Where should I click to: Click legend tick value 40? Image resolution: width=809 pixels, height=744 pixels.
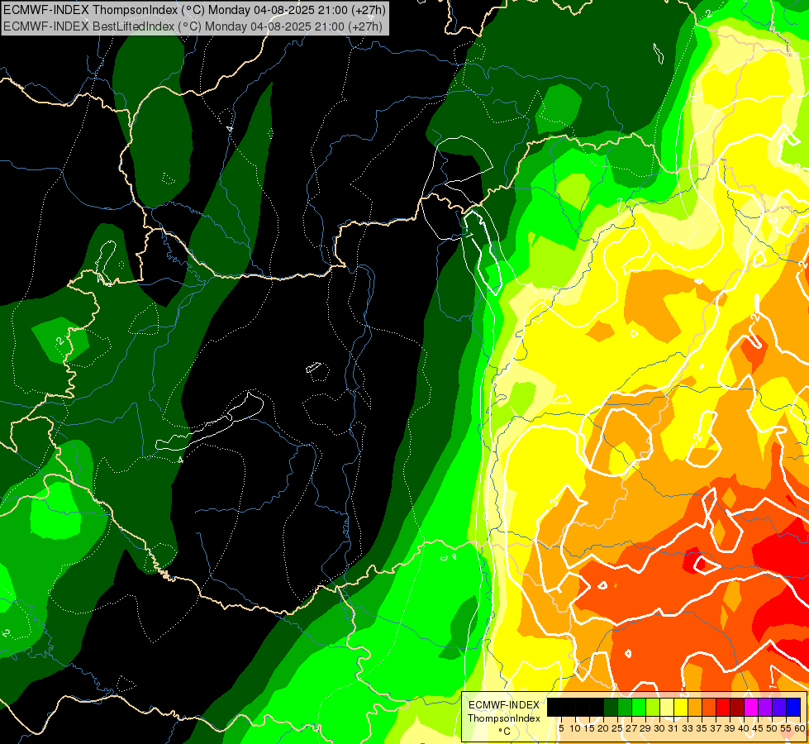744,728
